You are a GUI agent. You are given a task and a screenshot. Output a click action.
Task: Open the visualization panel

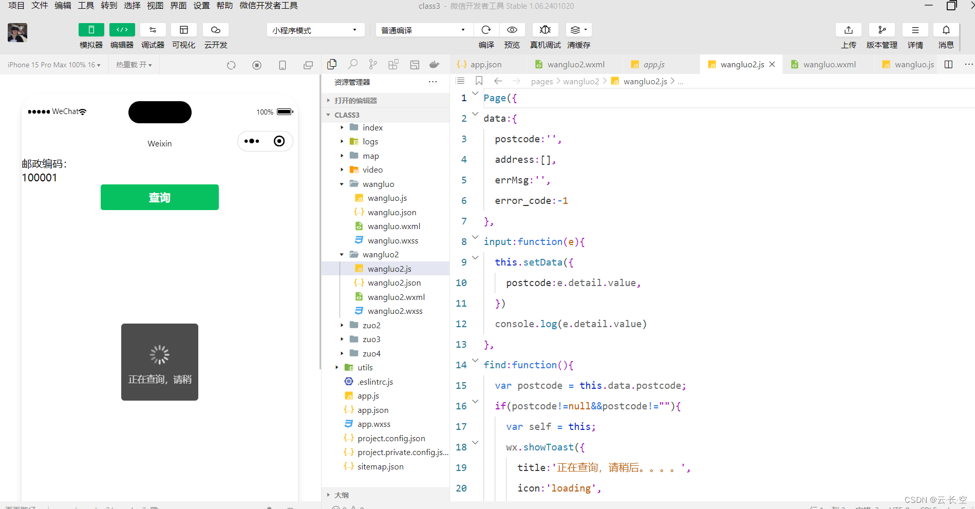click(183, 30)
